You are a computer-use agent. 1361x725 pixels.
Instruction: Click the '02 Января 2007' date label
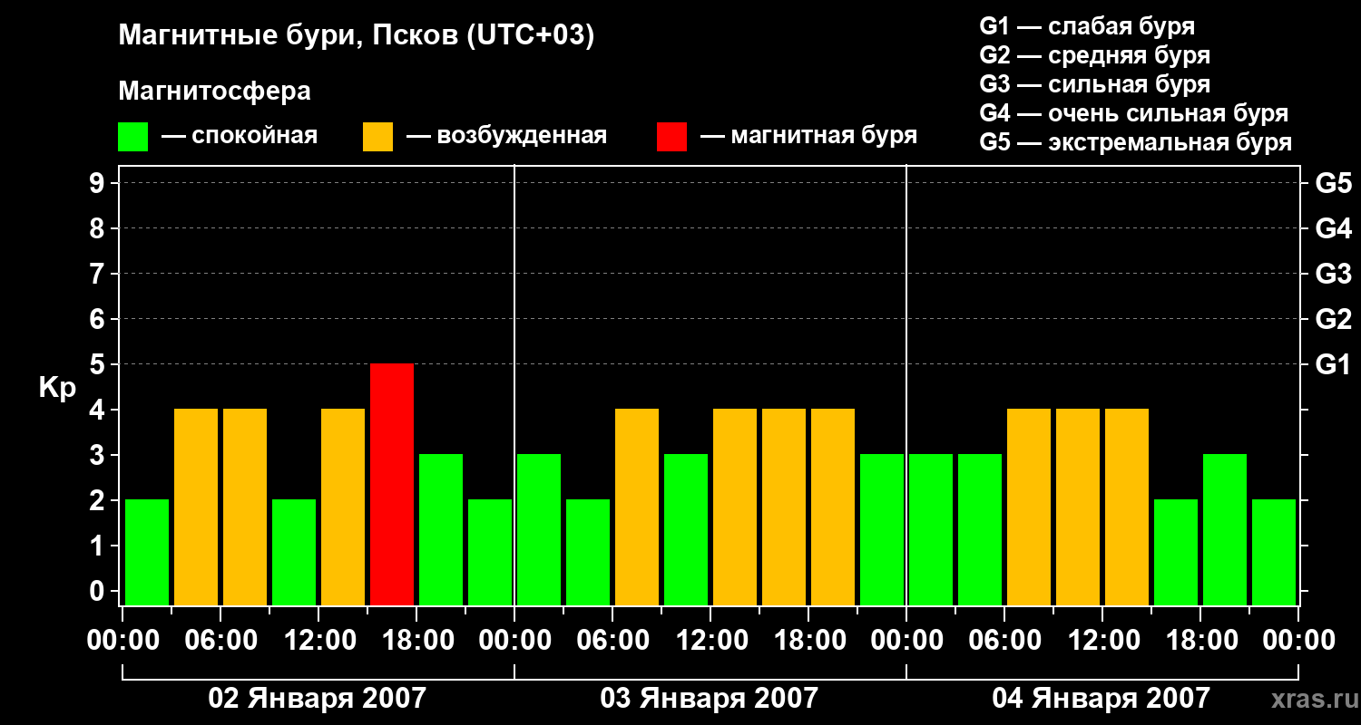coord(318,699)
